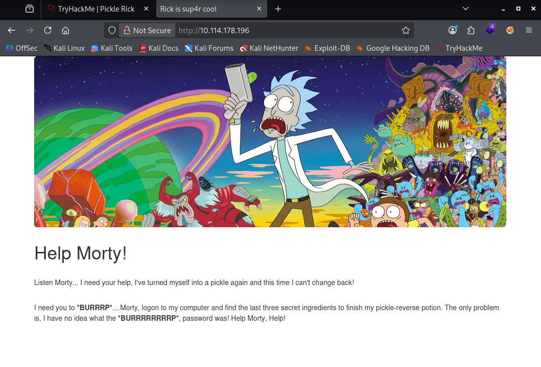Screen dimensions: 541x367
Task: Open the Kali Tools bookmark
Action: [x=112, y=48]
